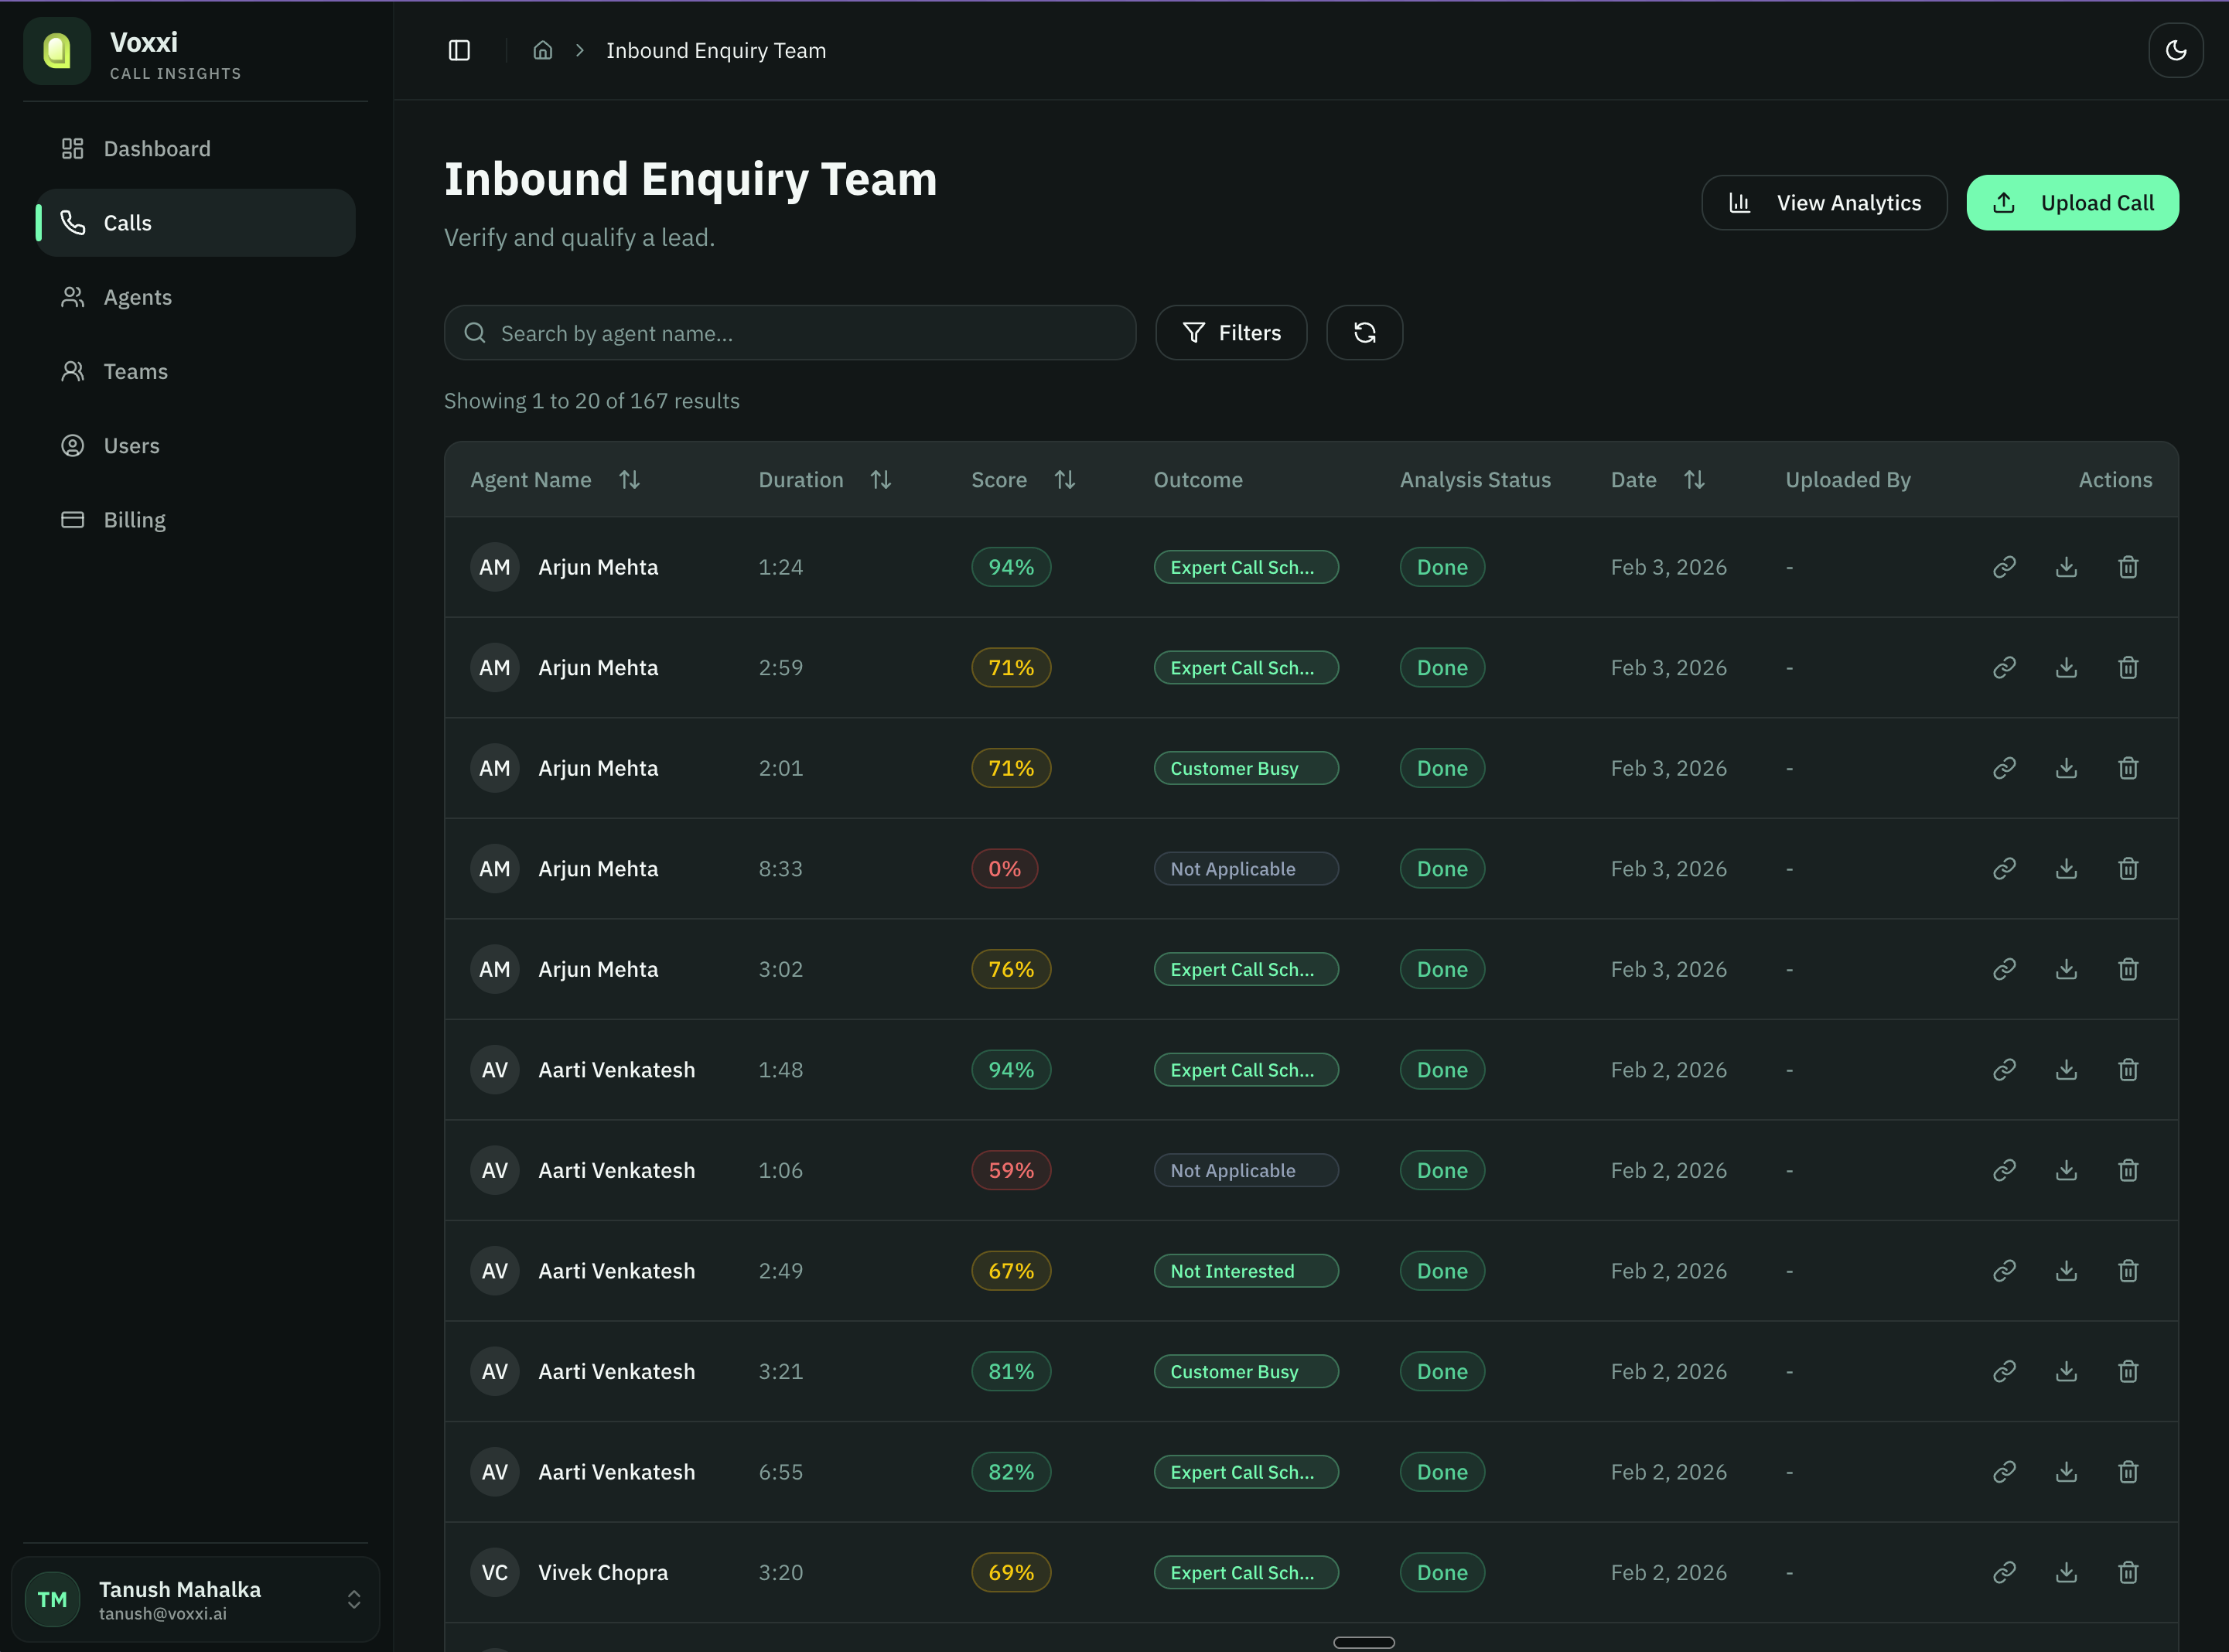Image resolution: width=2229 pixels, height=1652 pixels.
Task: Sort calls by Score column
Action: (1064, 480)
